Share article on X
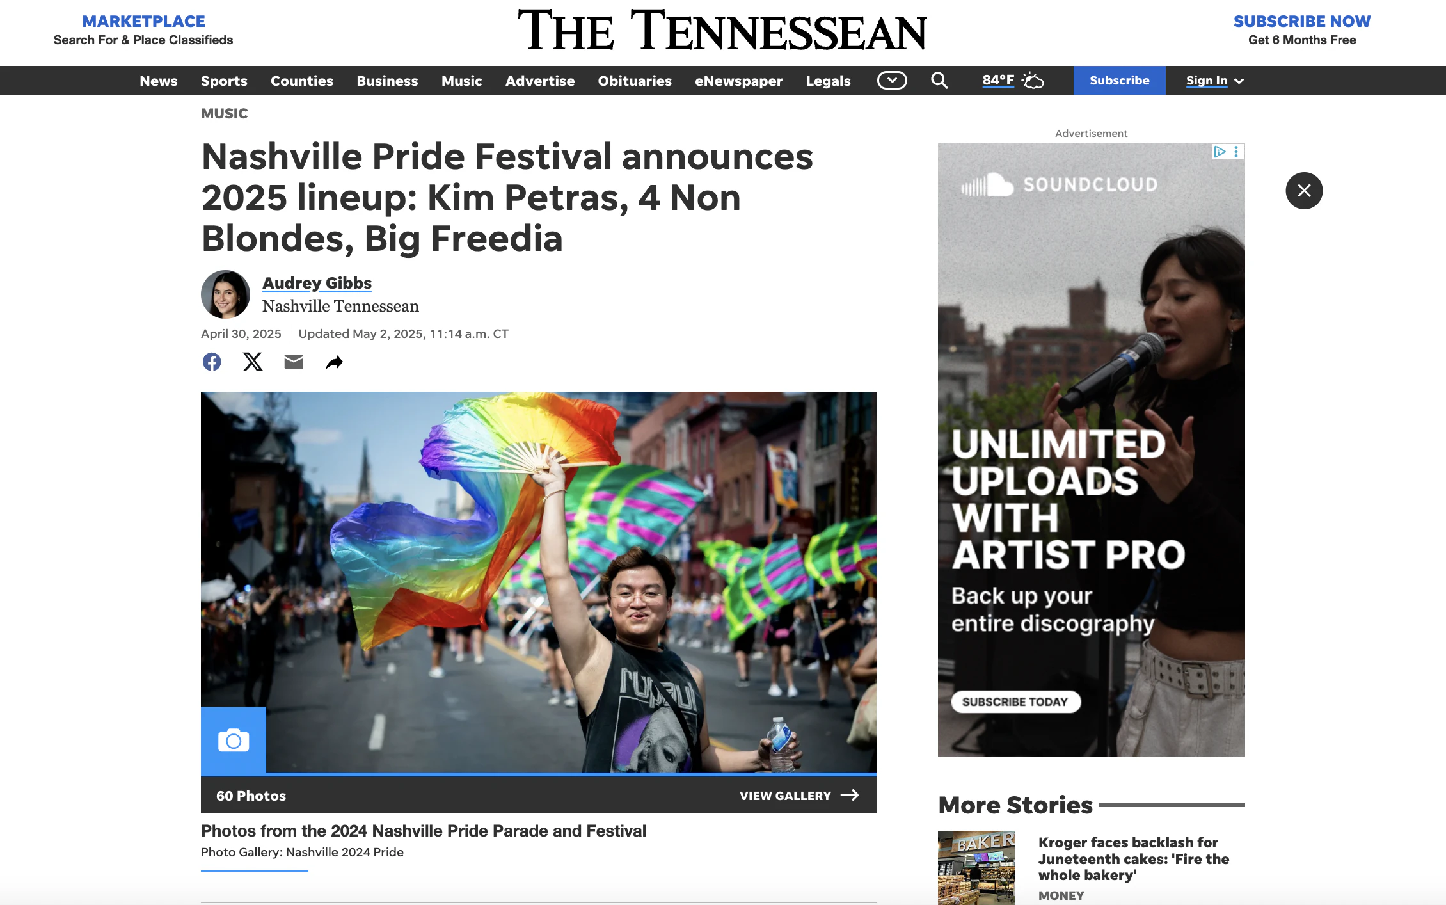The image size is (1446, 905). pos(253,362)
